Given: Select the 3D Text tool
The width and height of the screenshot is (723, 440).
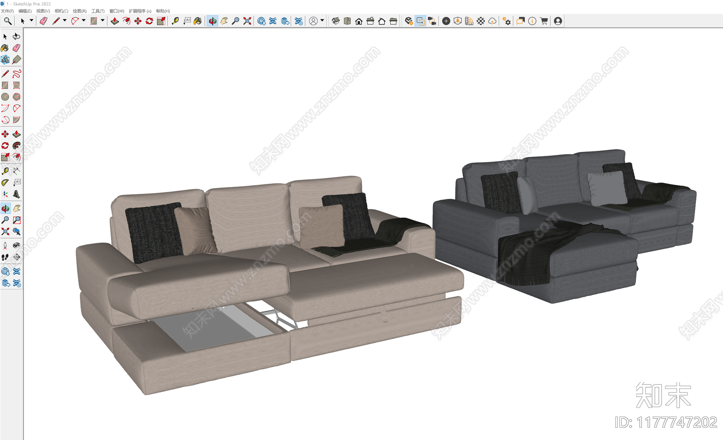Looking at the screenshot, I should coord(16,194).
